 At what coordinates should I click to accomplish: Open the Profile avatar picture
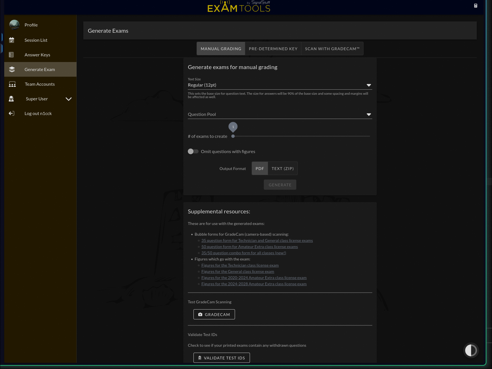coord(14,25)
